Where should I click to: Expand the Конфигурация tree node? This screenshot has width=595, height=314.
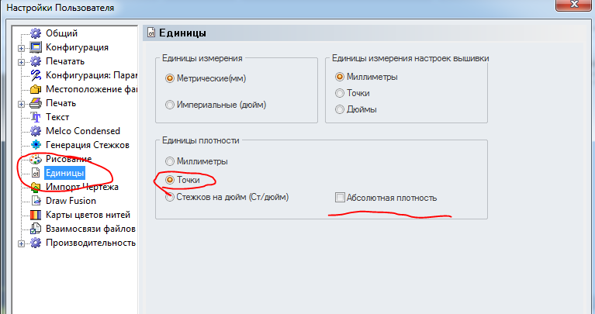21,48
